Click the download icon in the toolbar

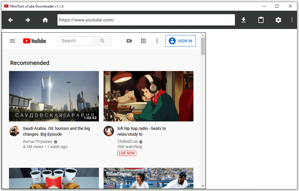244,20
